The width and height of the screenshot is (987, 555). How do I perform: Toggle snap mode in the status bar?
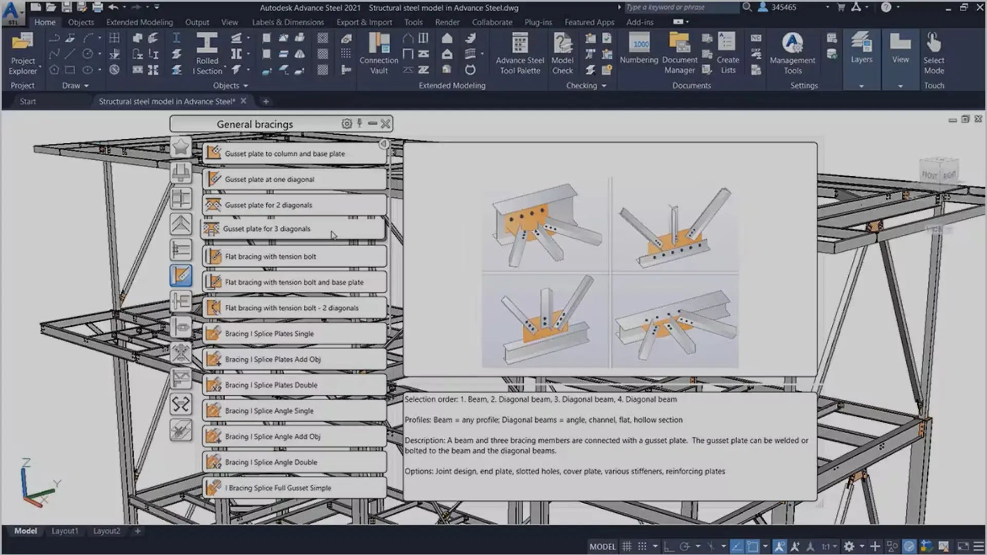tap(642, 546)
